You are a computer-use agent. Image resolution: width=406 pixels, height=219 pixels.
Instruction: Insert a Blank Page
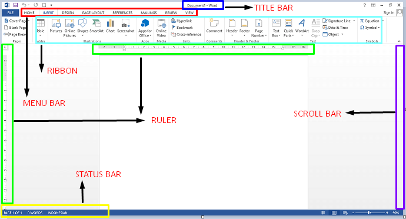pos(15,28)
